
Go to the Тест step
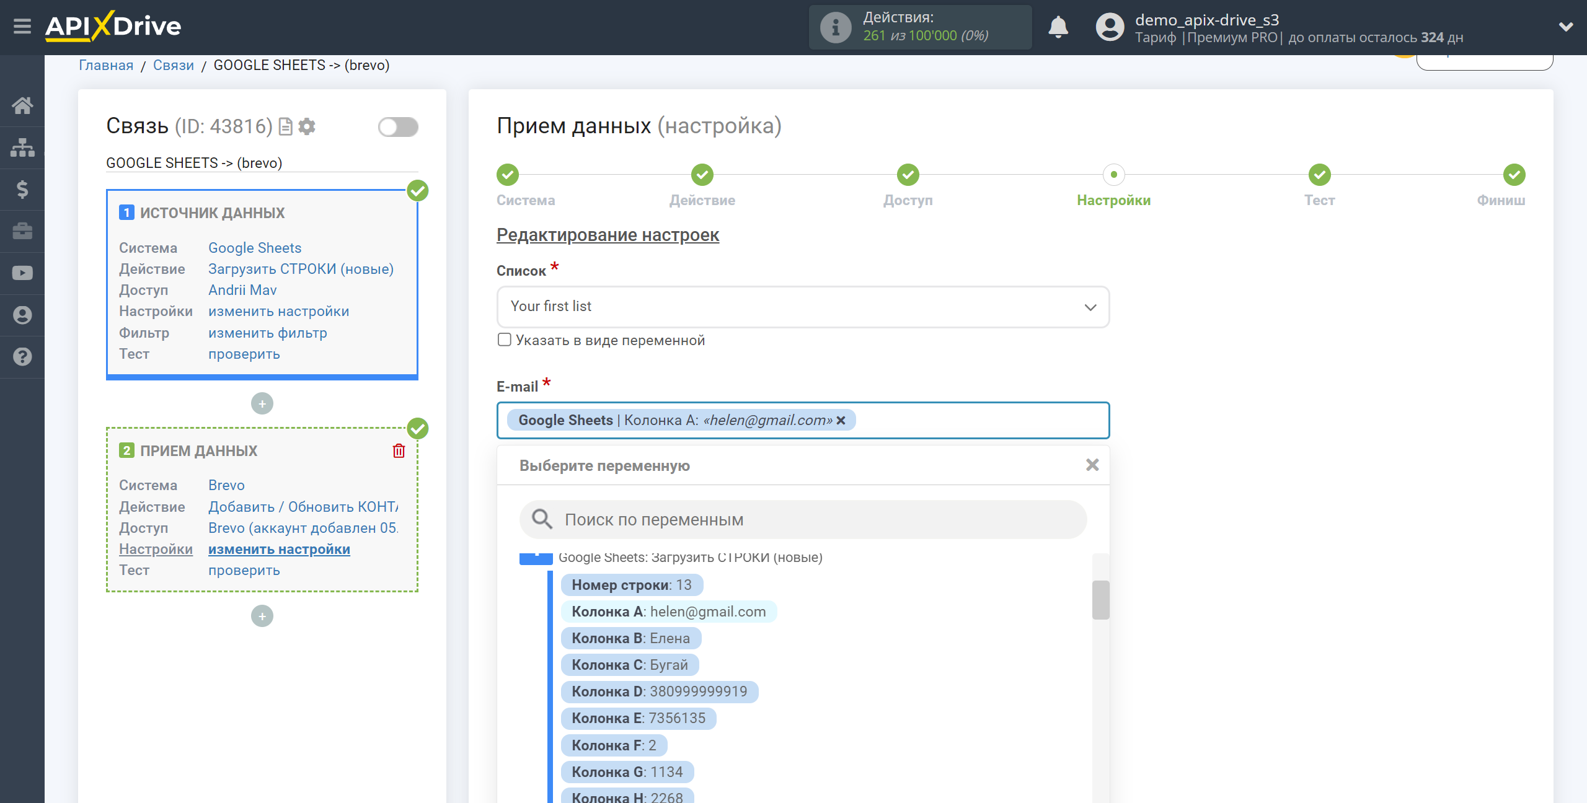coord(1320,175)
